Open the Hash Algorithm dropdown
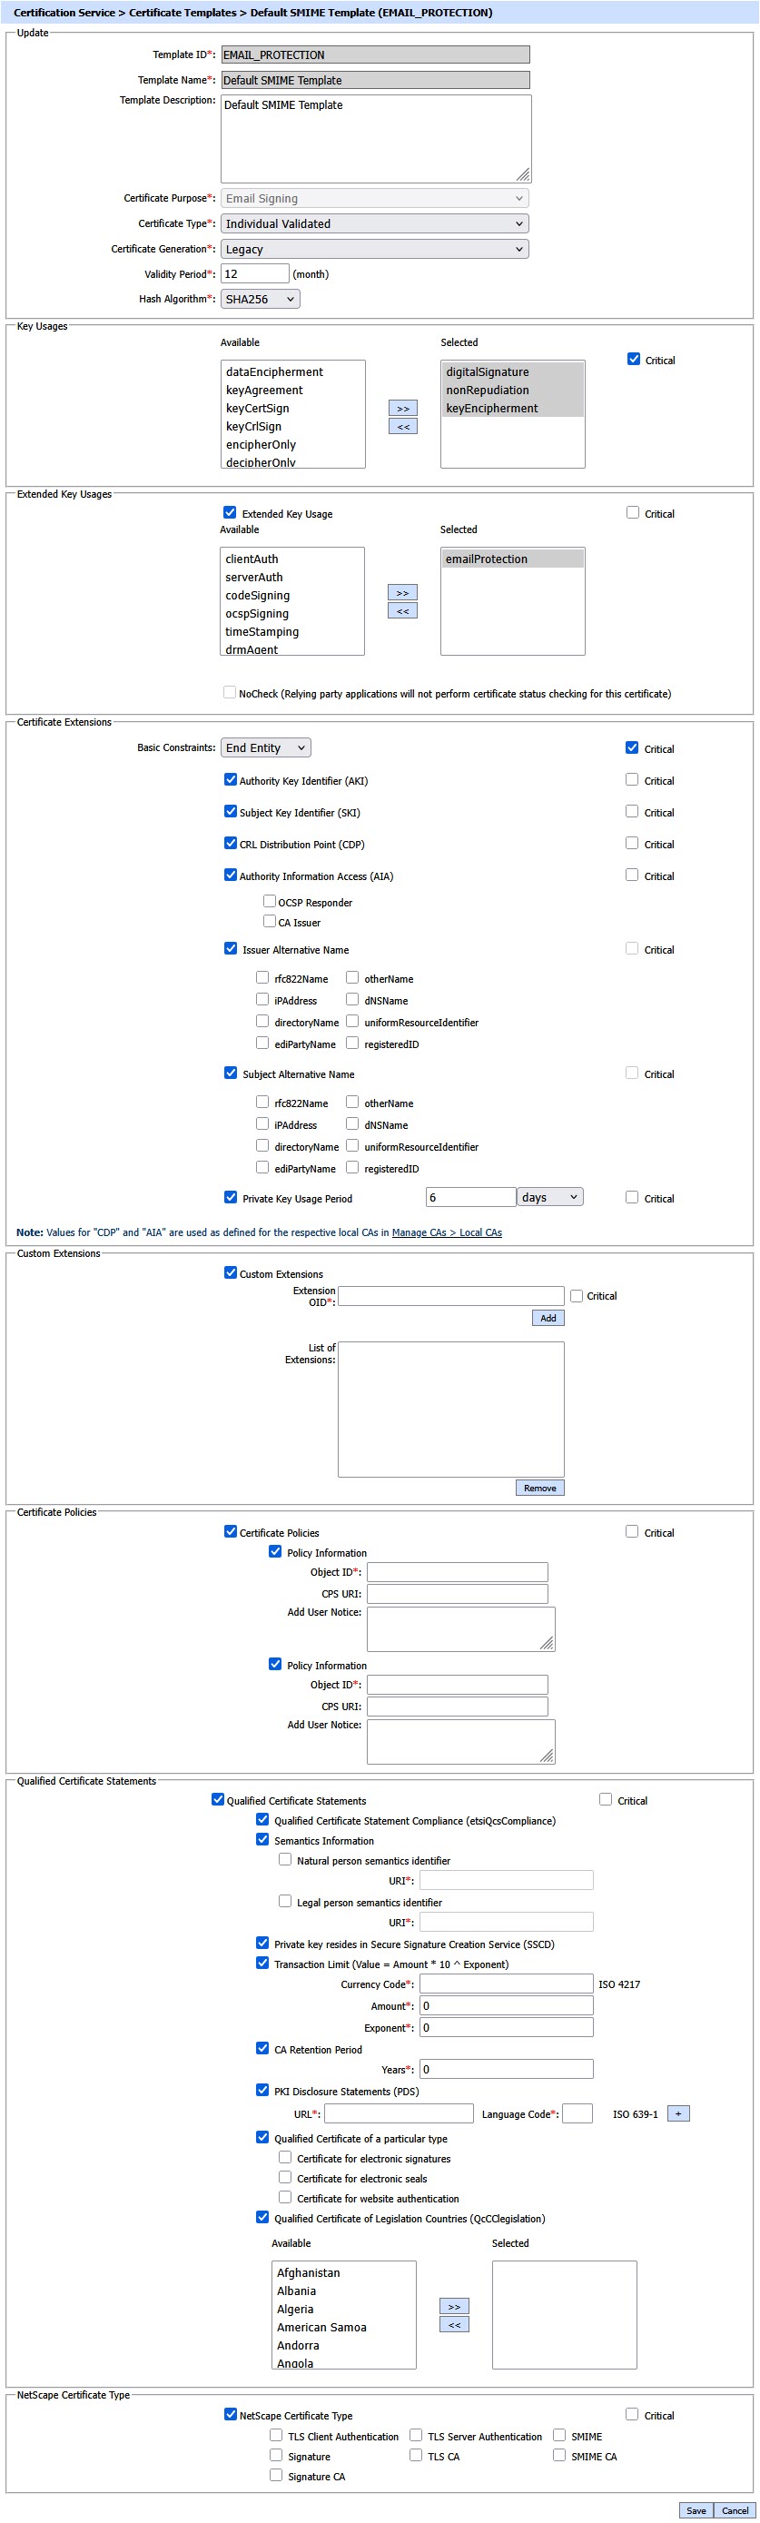This screenshot has width=760, height=2523. pyautogui.click(x=261, y=300)
